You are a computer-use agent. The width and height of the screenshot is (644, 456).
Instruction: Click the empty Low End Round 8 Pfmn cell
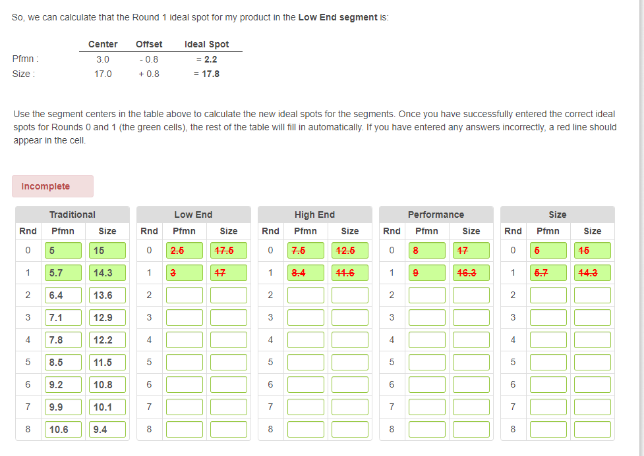pyautogui.click(x=184, y=429)
